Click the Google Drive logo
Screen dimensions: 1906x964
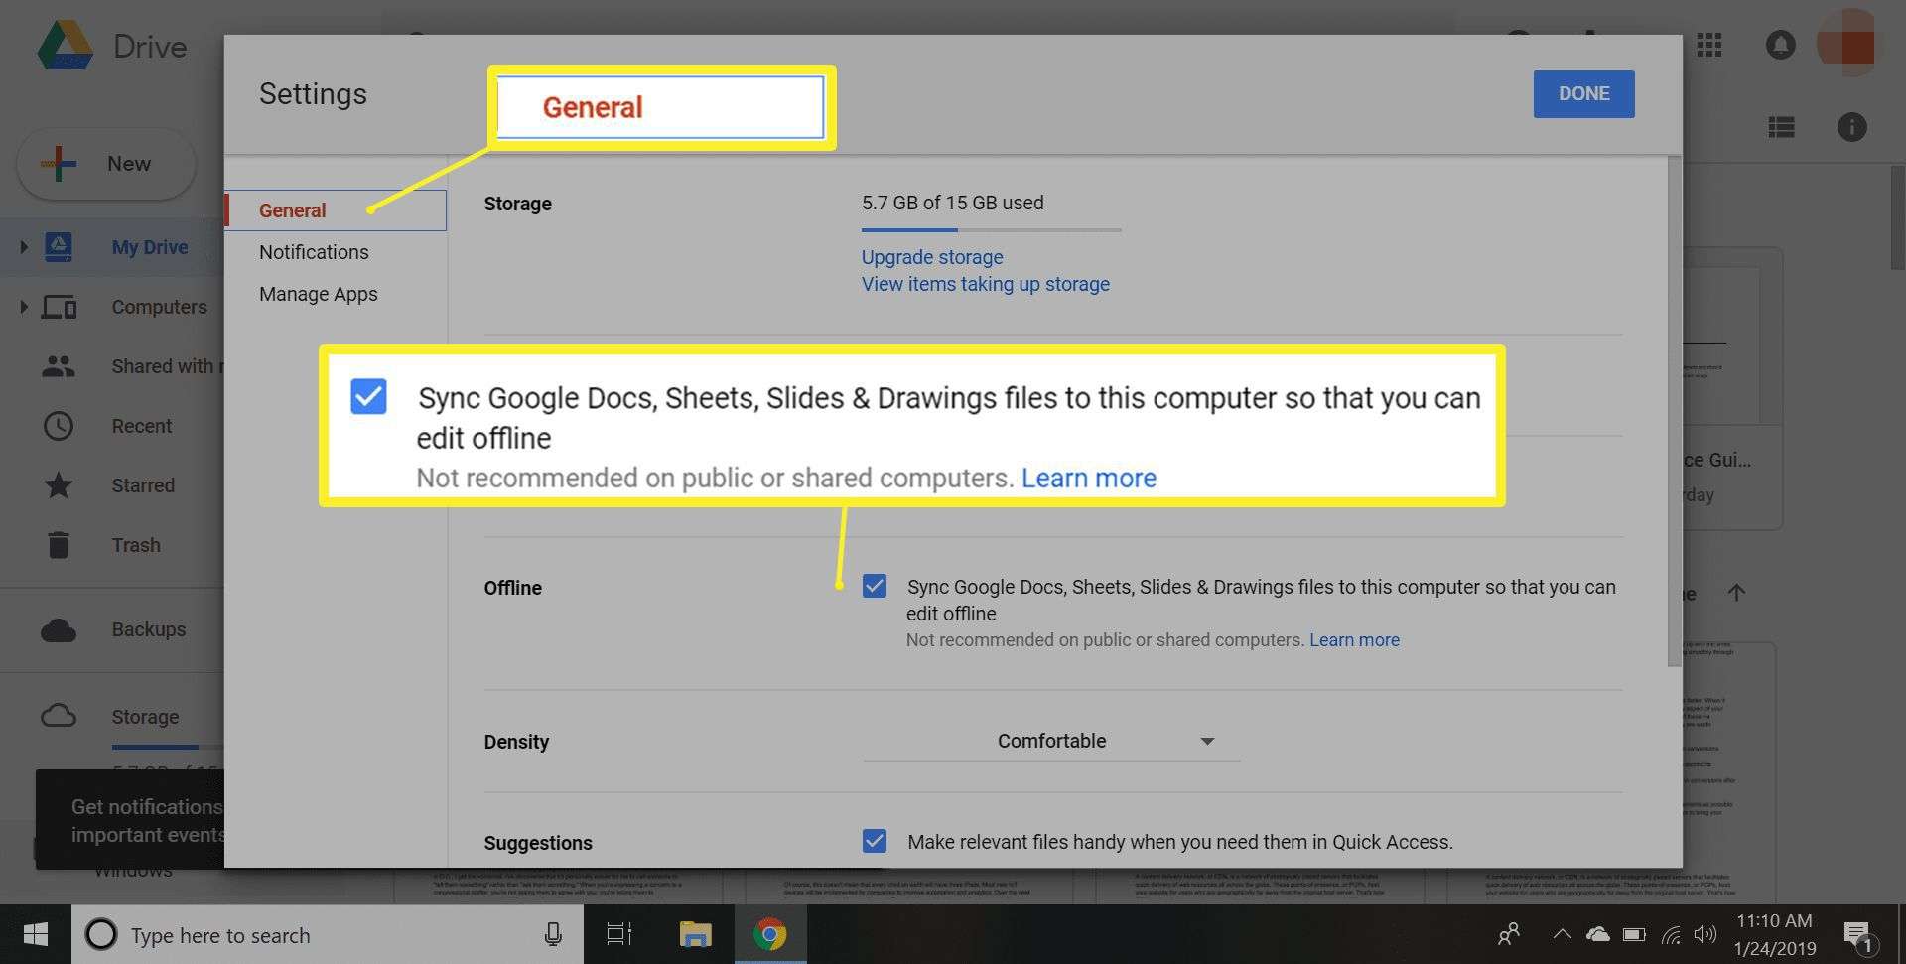(x=66, y=47)
